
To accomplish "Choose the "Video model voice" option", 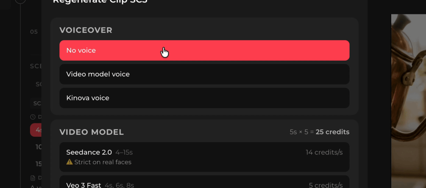I will pos(204,74).
